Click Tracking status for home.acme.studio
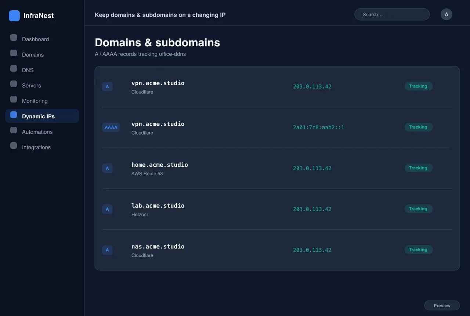Image resolution: width=470 pixels, height=316 pixels. 419,168
